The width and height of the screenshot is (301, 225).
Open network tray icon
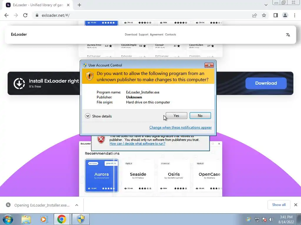(257, 219)
